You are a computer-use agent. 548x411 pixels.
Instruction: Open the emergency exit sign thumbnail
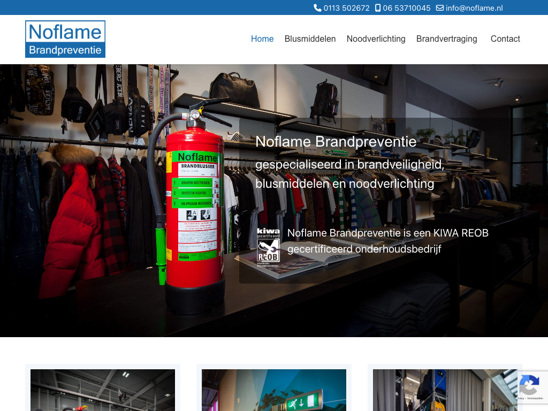274,390
